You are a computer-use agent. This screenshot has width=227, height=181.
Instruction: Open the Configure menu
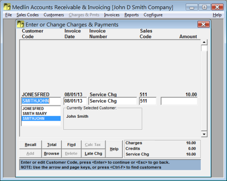[153, 15]
